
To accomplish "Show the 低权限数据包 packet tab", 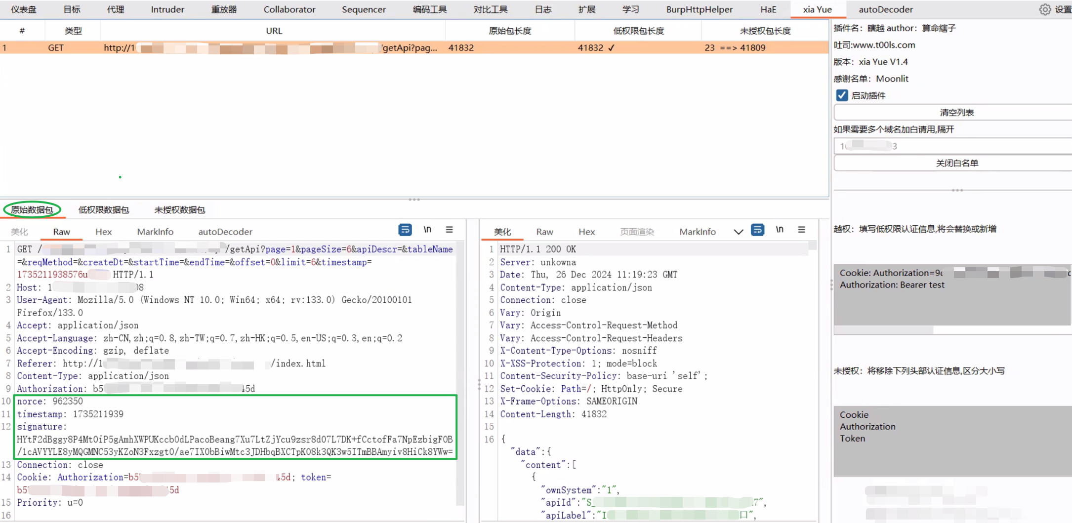I will [104, 210].
